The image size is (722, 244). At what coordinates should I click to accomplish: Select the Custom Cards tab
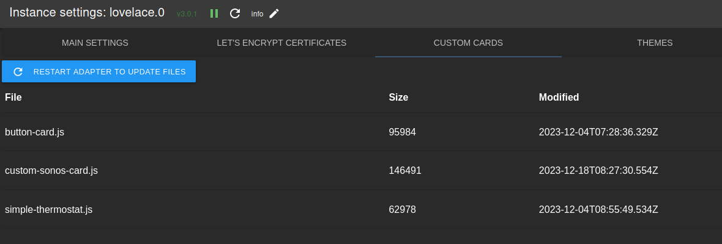(x=468, y=43)
